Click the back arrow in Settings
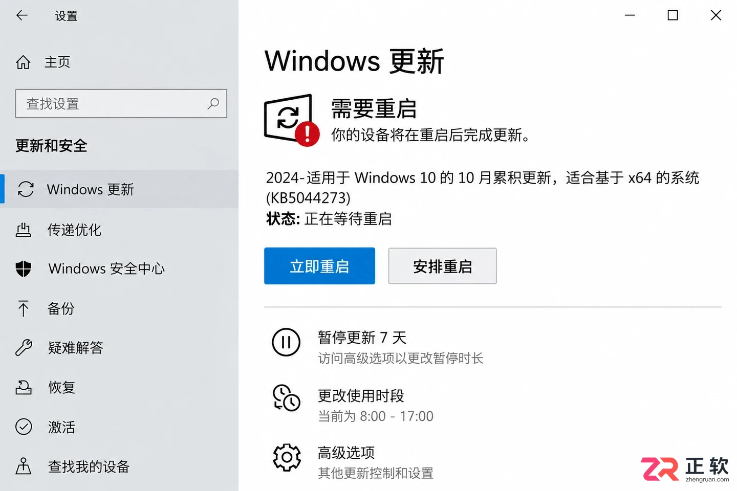This screenshot has width=737, height=491. [x=22, y=15]
